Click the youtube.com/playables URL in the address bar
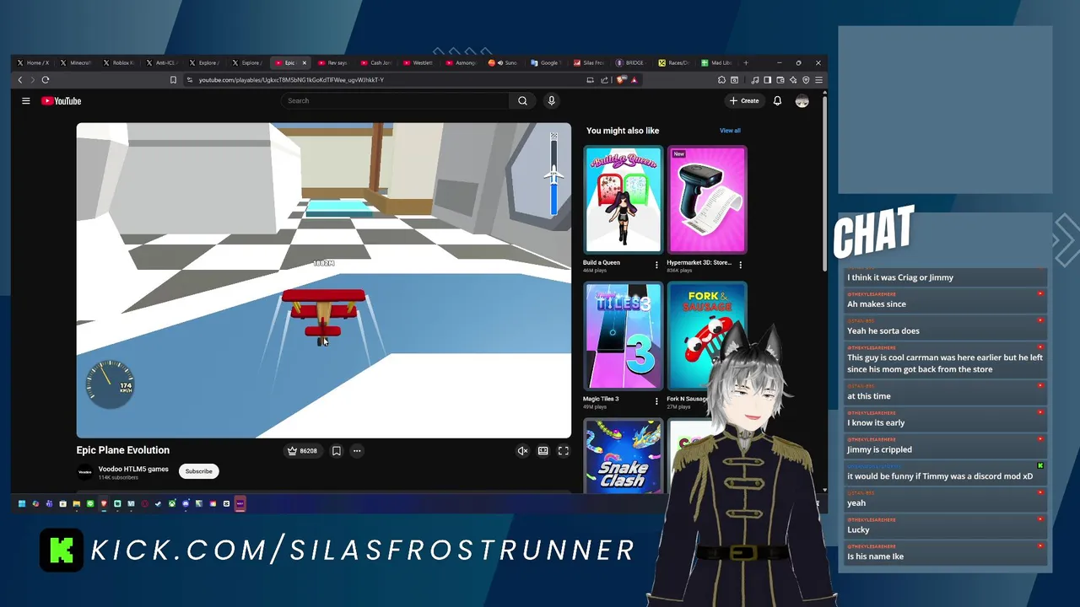Image resolution: width=1080 pixels, height=607 pixels. coord(291,80)
